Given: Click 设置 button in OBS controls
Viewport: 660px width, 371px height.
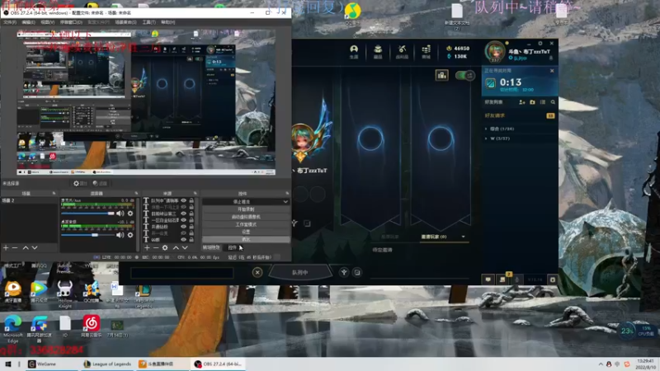Looking at the screenshot, I should [x=246, y=232].
